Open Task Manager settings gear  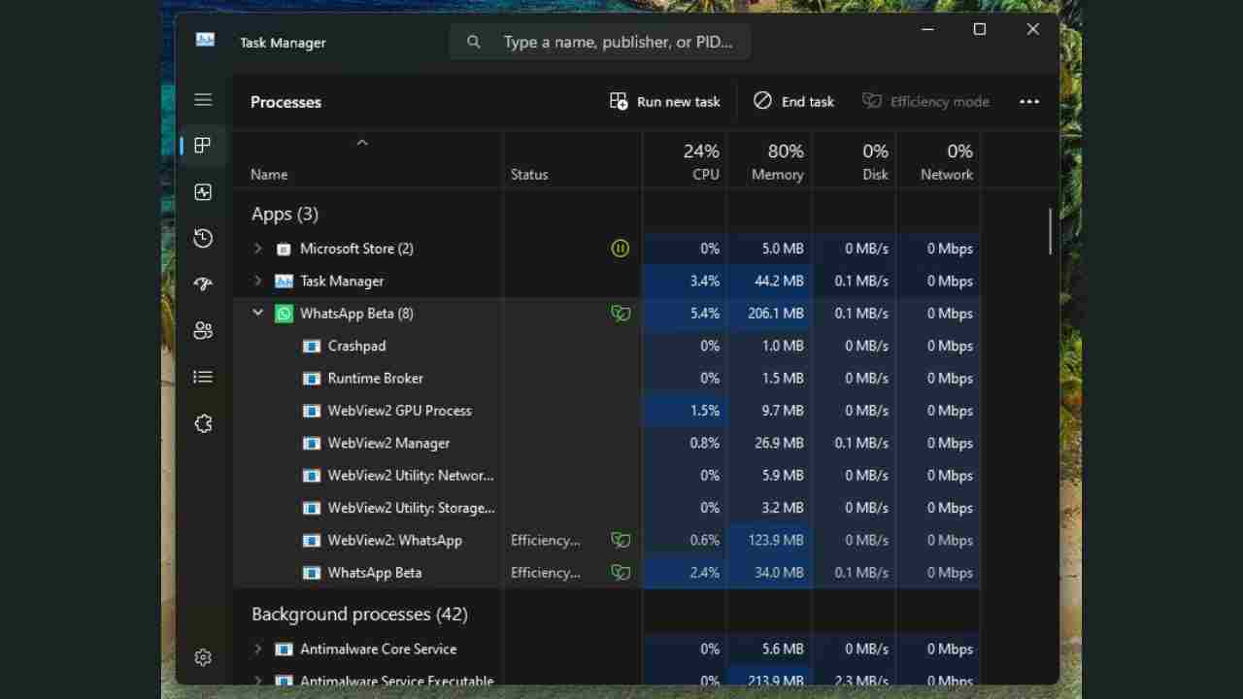(x=203, y=657)
